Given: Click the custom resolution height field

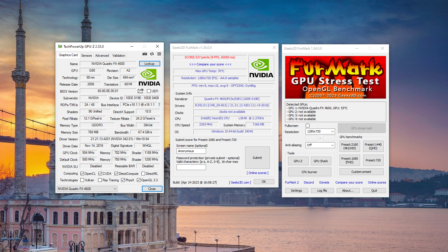Looking at the screenshot, I should coord(329,138).
